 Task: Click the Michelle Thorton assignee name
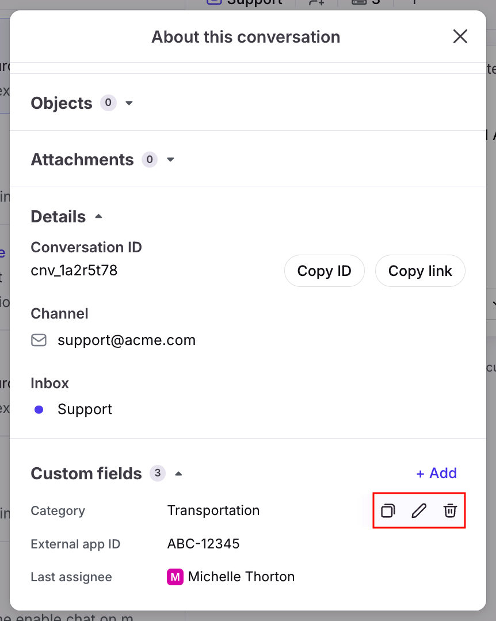coord(241,577)
